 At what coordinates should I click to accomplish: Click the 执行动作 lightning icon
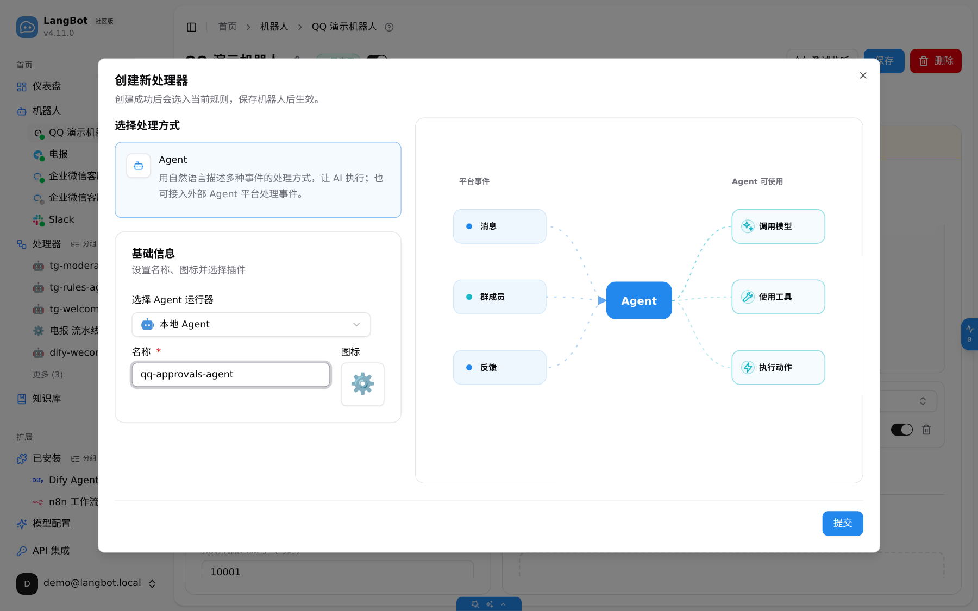coord(748,367)
